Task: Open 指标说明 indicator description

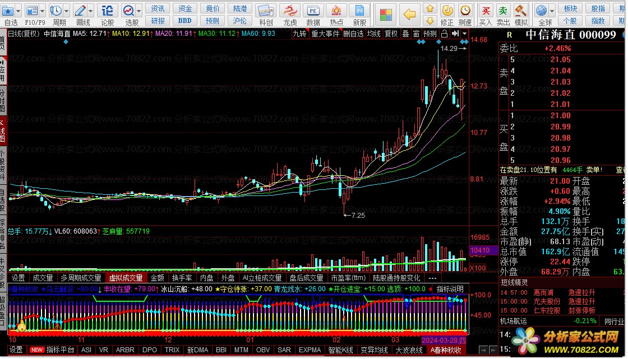Action: pos(450,289)
